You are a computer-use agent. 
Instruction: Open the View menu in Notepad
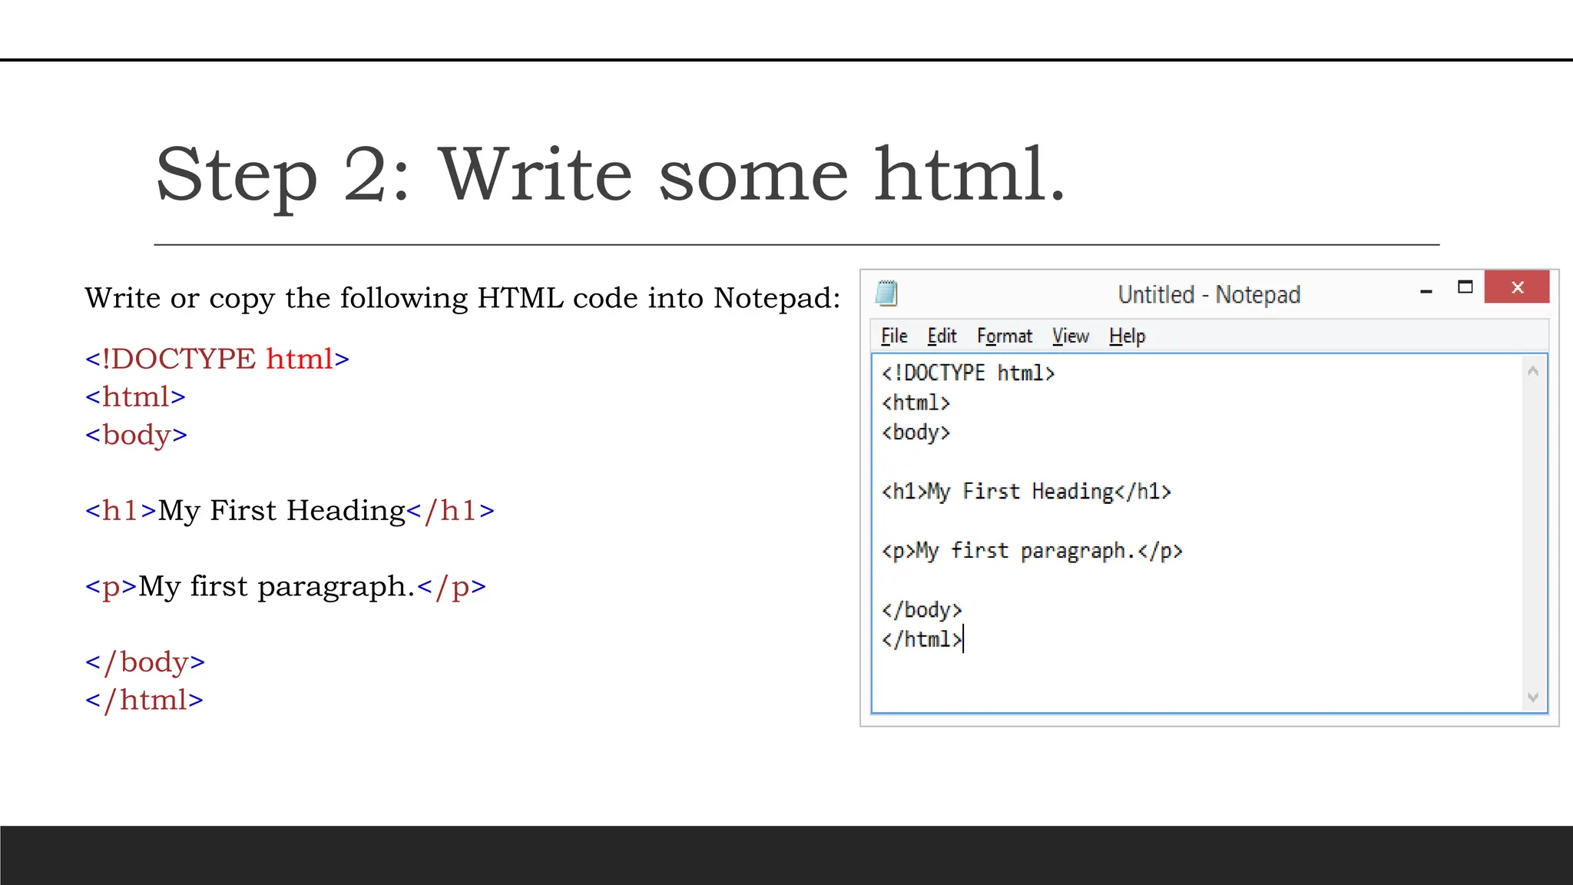(x=1071, y=336)
